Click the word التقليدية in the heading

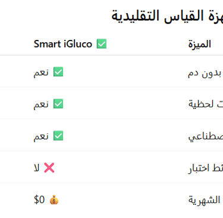[136, 16]
